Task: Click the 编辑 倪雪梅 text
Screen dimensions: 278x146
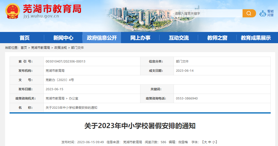Action: click(178, 142)
